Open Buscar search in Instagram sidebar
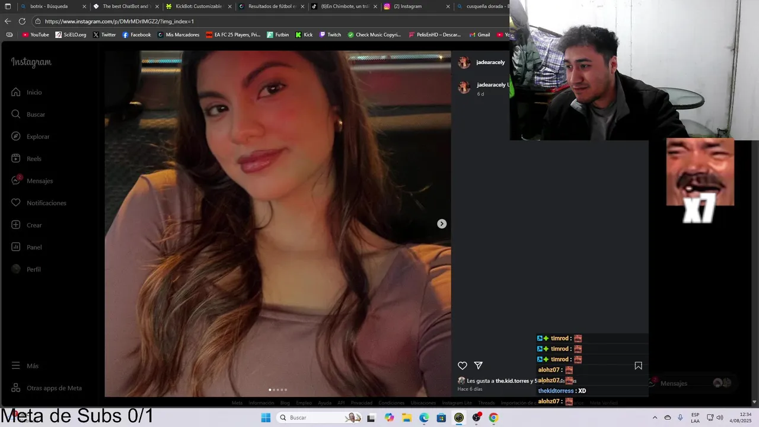 pyautogui.click(x=28, y=114)
